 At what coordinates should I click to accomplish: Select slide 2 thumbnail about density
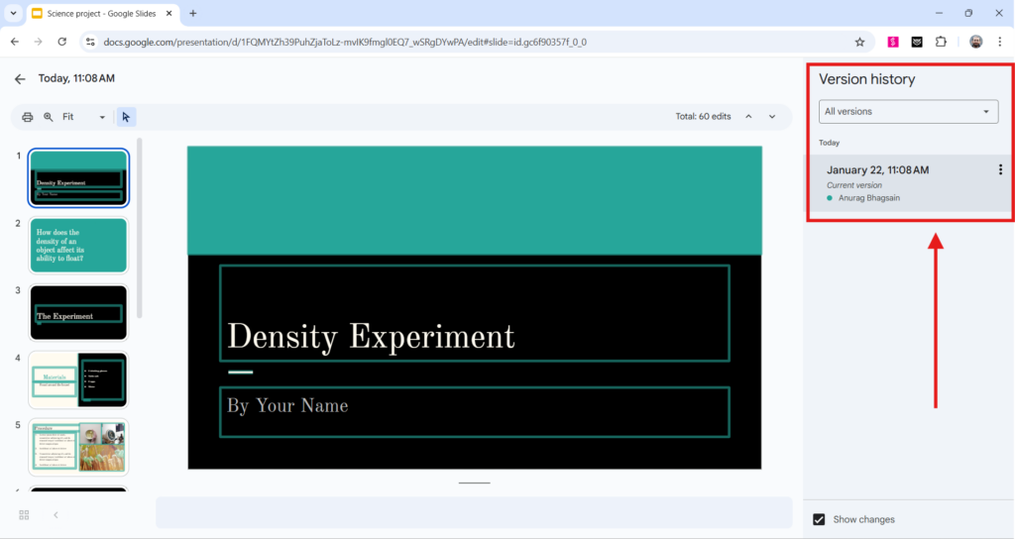coord(78,246)
